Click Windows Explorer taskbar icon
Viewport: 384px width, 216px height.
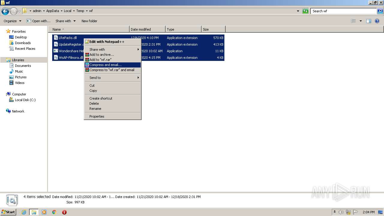pyautogui.click(x=34, y=212)
